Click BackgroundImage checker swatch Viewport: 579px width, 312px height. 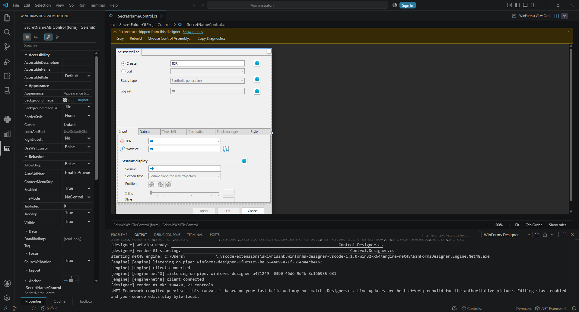tap(65, 100)
